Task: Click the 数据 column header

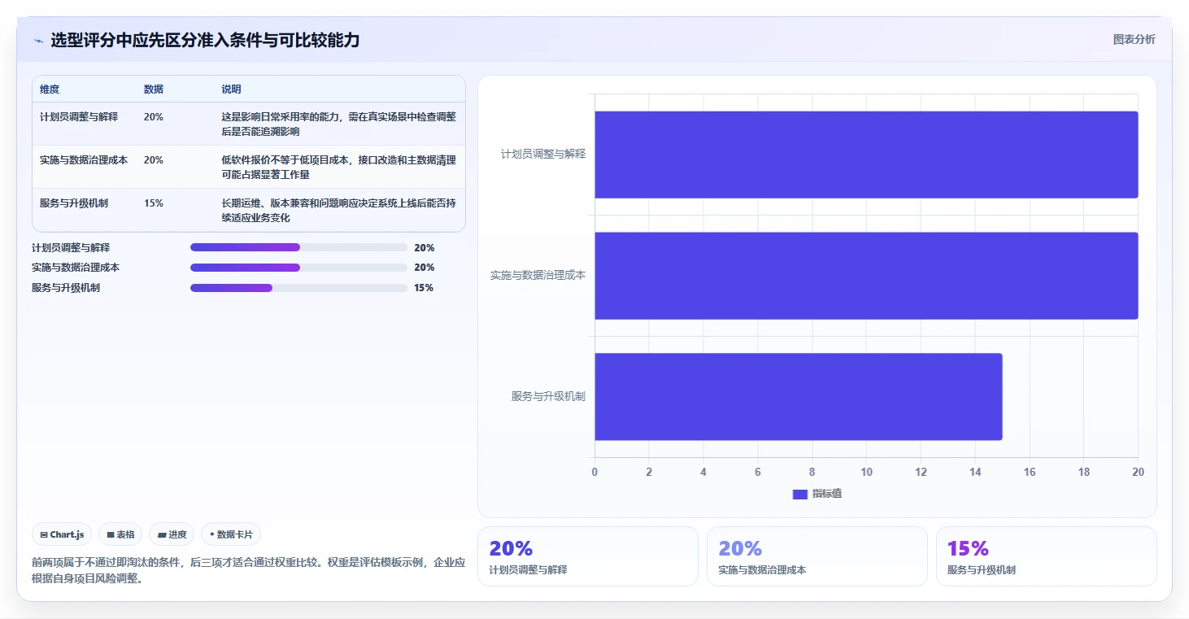Action: point(154,89)
